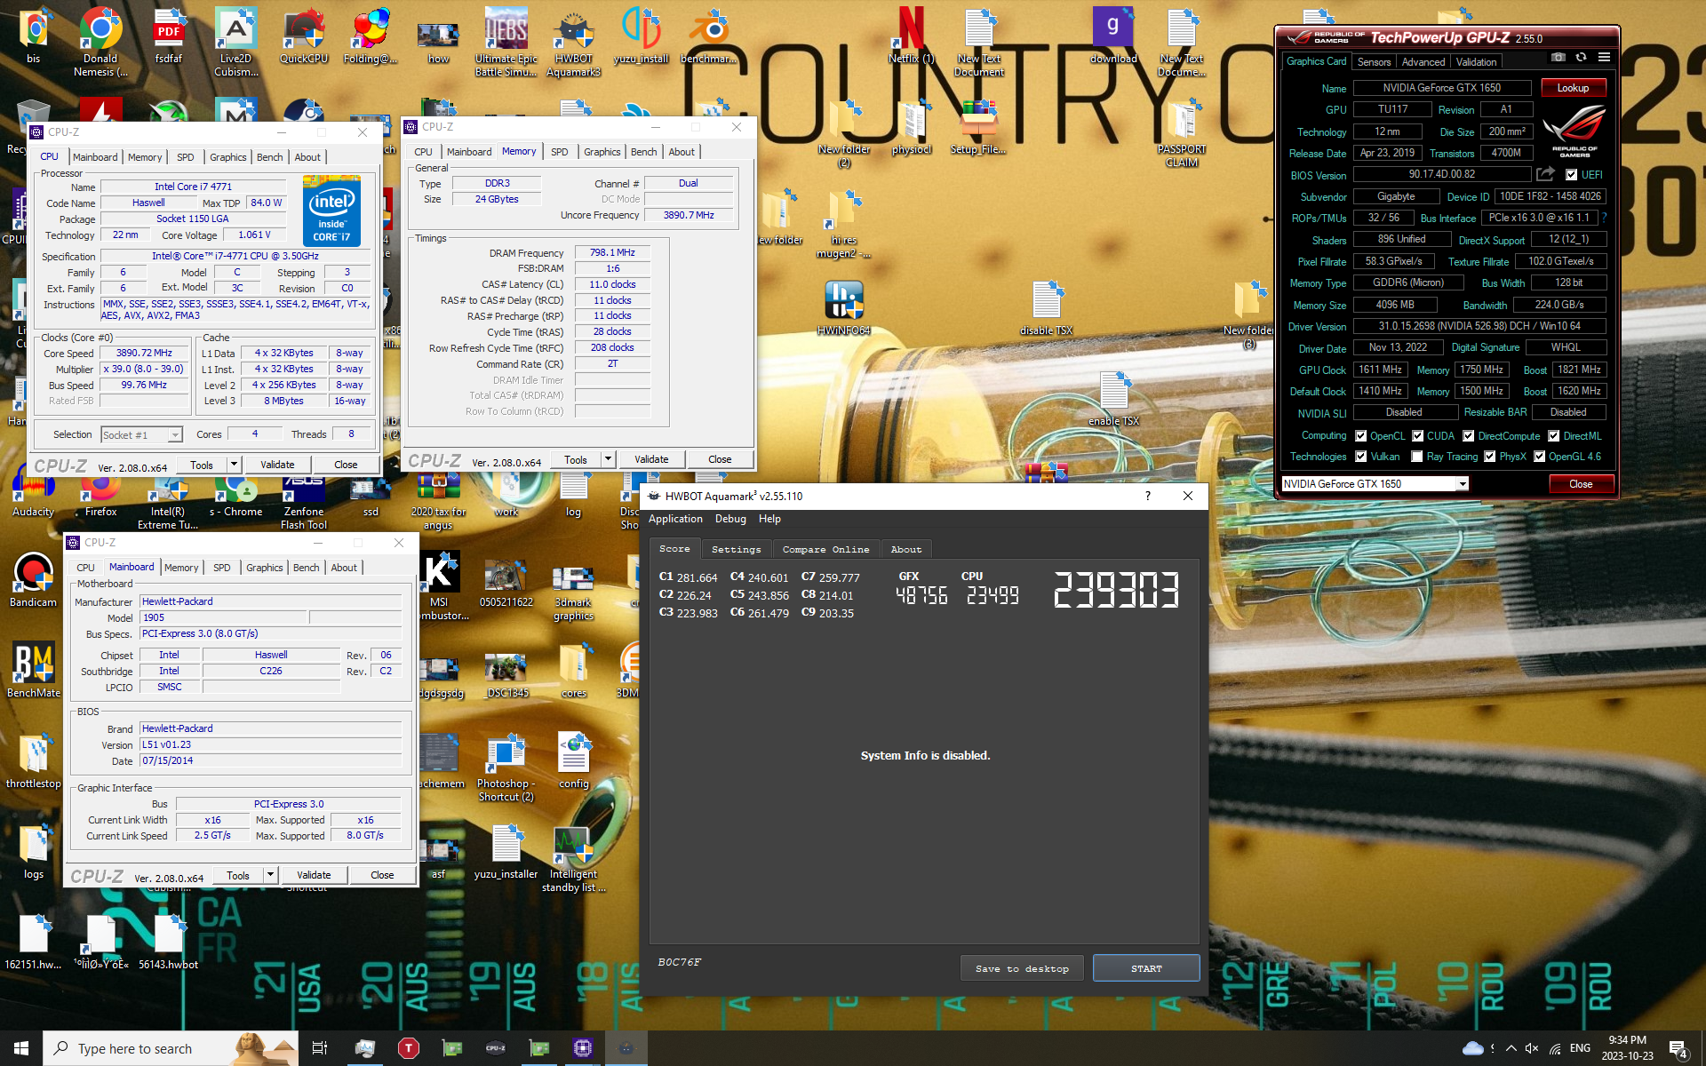This screenshot has height=1066, width=1706.
Task: Open the HWiNFO64 desktop icon
Action: [844, 308]
